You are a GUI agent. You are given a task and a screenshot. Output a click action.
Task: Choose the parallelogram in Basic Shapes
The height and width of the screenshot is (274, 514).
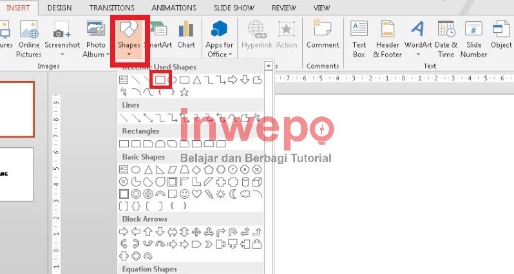pyautogui.click(x=172, y=170)
